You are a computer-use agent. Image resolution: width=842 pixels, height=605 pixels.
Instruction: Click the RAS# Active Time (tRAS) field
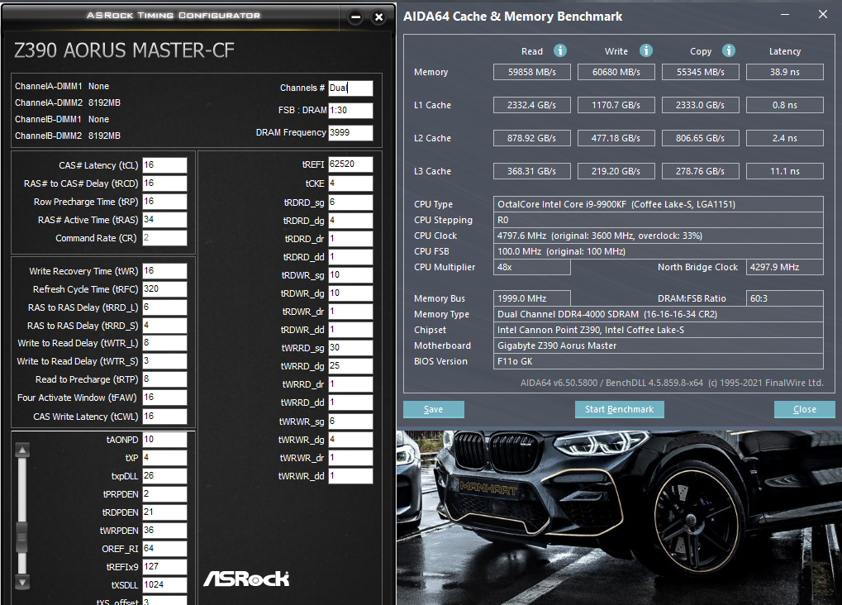coord(165,220)
